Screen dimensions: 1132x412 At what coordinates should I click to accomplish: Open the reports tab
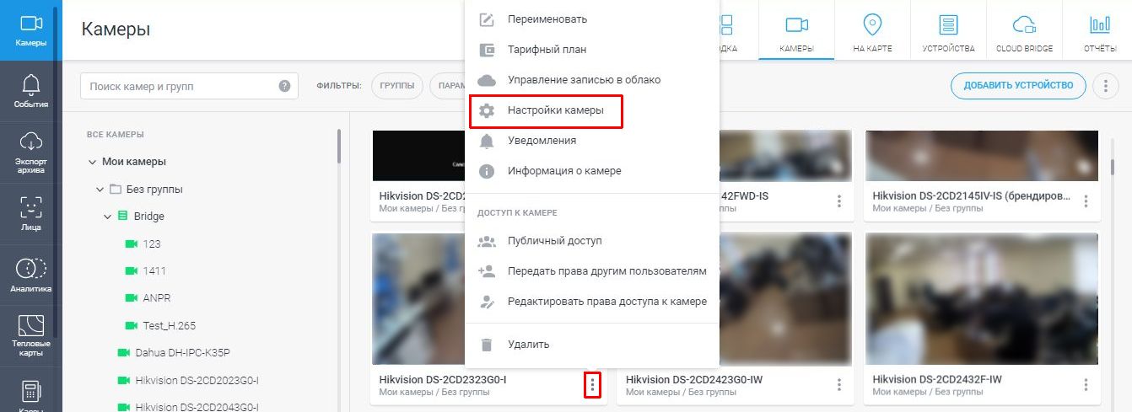pos(1100,31)
